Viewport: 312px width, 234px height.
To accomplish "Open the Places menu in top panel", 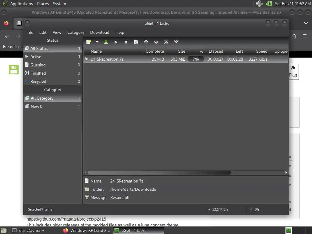I will coord(43,4).
